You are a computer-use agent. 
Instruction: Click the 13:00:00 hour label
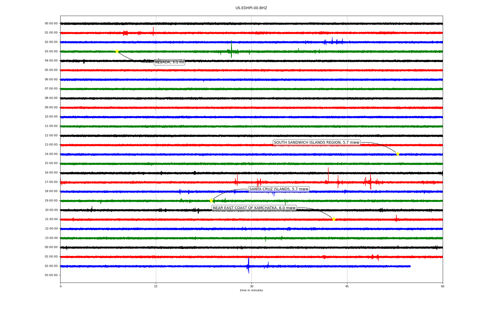(x=51, y=144)
